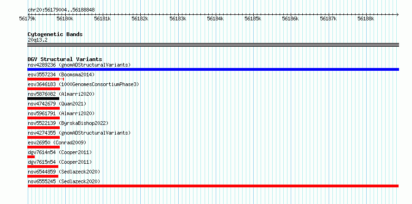This screenshot has width=412, height=204.
Task: Select the 20q13.2 band label
Action: coord(37,40)
